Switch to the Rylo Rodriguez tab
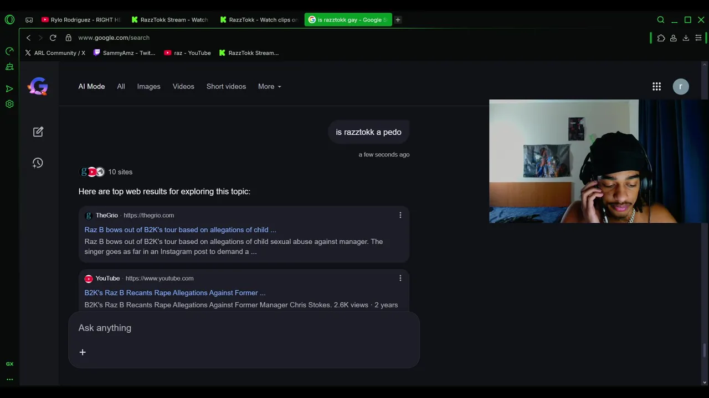 (x=81, y=20)
